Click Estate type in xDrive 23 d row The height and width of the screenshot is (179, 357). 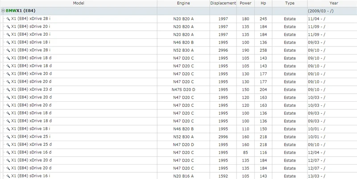click(x=290, y=90)
